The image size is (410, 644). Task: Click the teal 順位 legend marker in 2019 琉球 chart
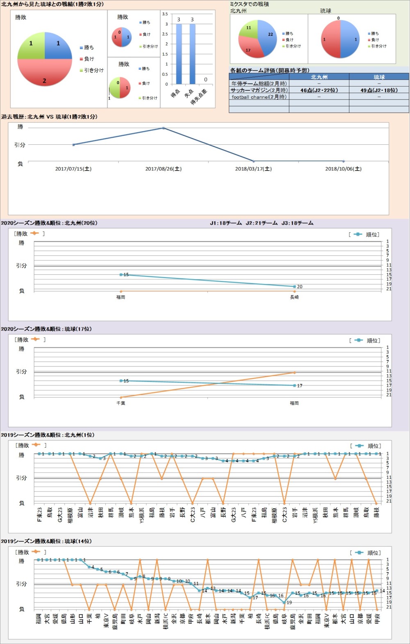tap(359, 553)
